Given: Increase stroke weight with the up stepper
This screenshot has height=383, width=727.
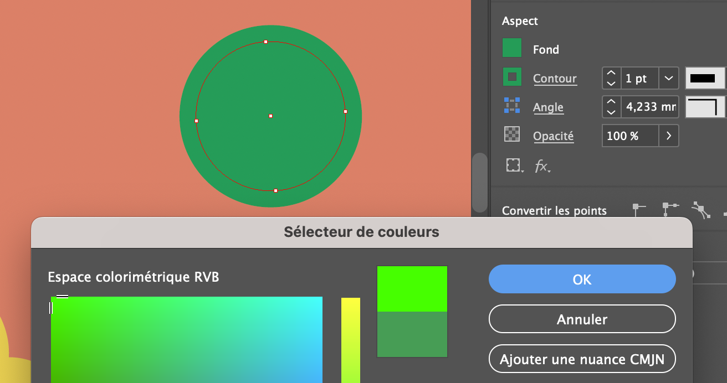Looking at the screenshot, I should (x=611, y=73).
